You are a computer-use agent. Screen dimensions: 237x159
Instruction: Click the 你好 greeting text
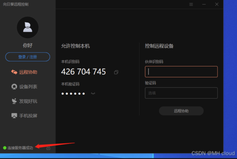28,45
